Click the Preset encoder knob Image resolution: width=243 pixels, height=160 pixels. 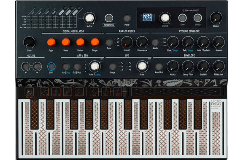(x=165, y=18)
